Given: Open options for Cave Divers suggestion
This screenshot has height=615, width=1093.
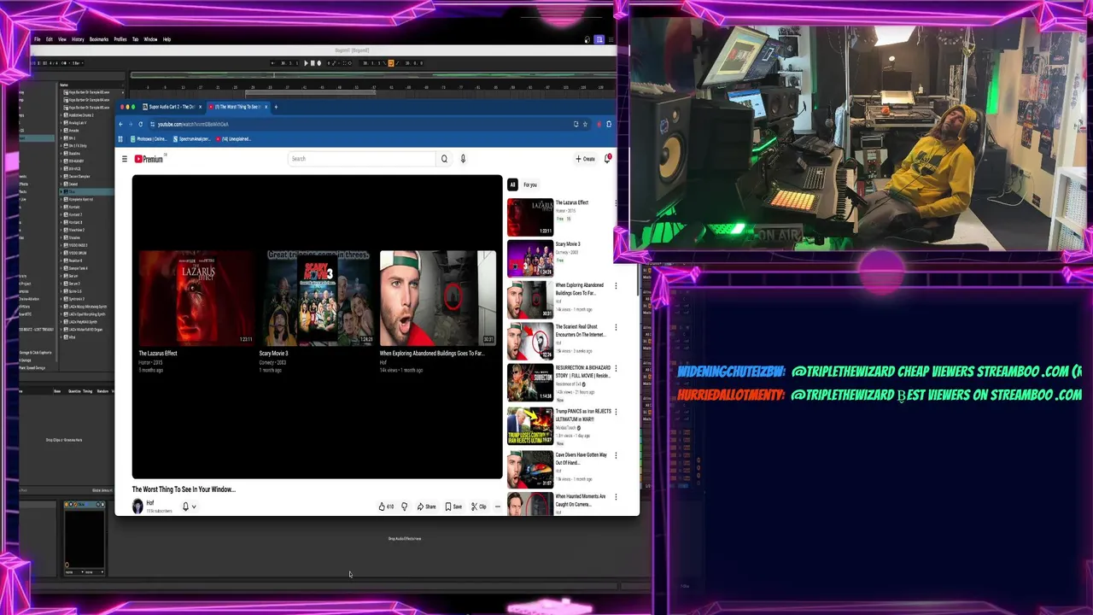Looking at the screenshot, I should [616, 455].
